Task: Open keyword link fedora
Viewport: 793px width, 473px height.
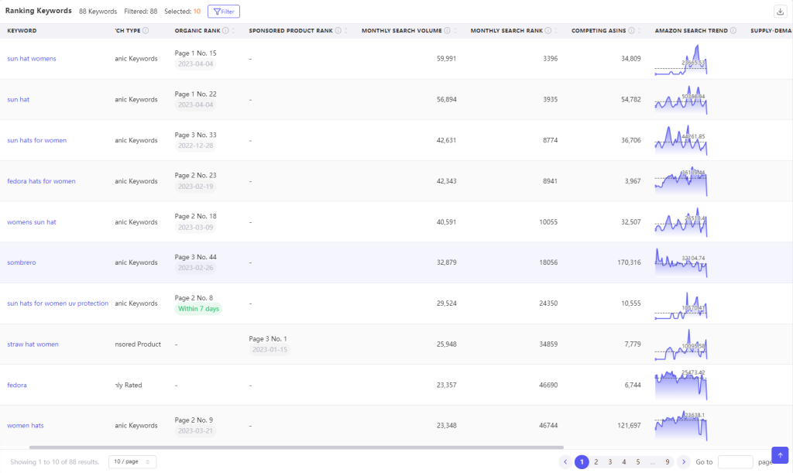Action: (x=17, y=385)
